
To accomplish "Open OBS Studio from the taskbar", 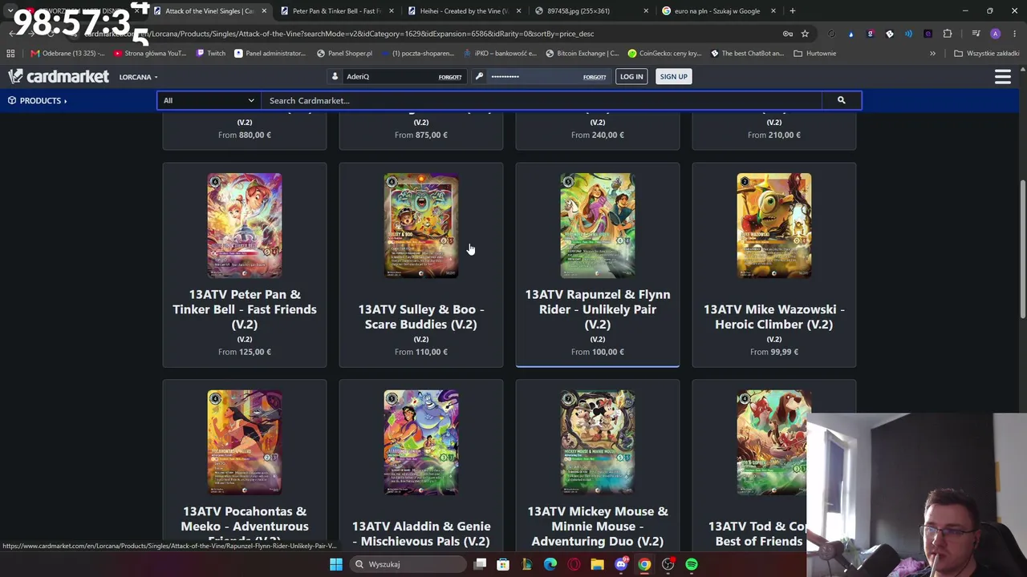I will (x=668, y=564).
